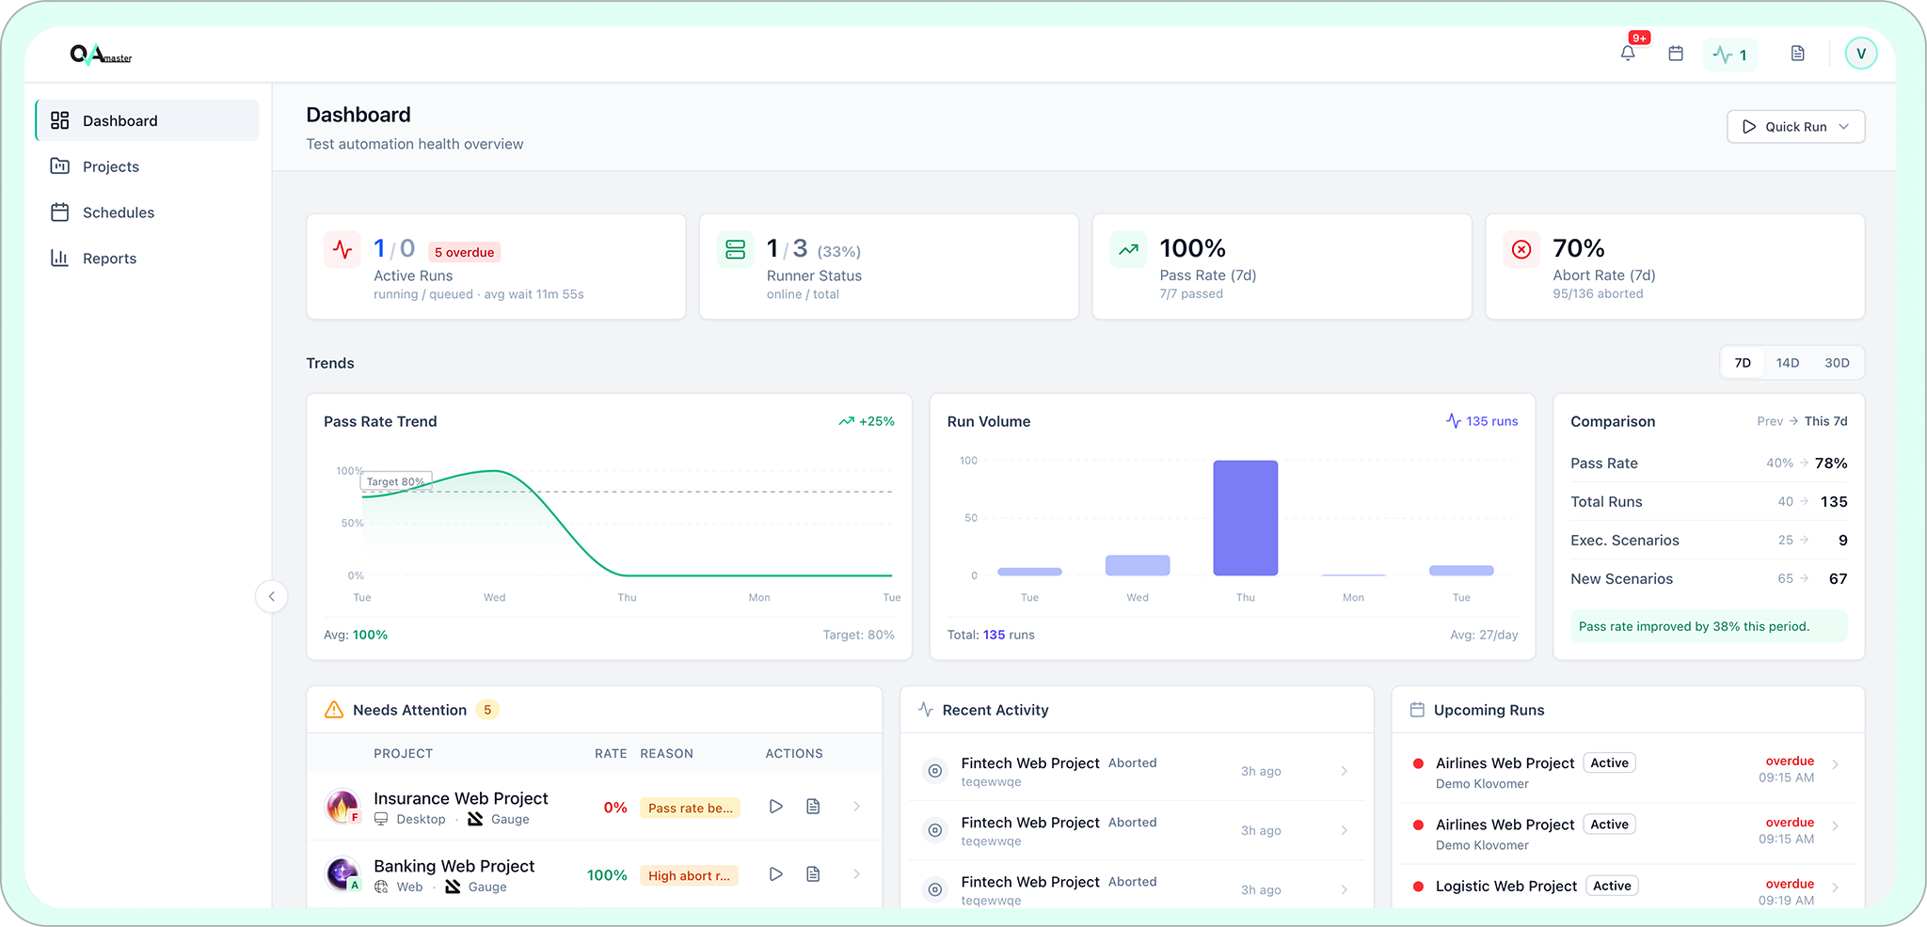Click the 5 overdue badge
The image size is (1927, 927).
click(x=464, y=252)
